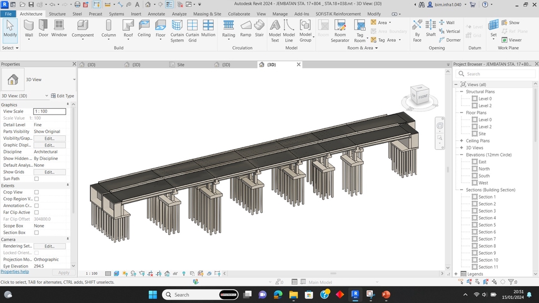This screenshot has height=303, width=539.
Task: Collapse the Structural Plans tree node
Action: pyautogui.click(x=462, y=91)
